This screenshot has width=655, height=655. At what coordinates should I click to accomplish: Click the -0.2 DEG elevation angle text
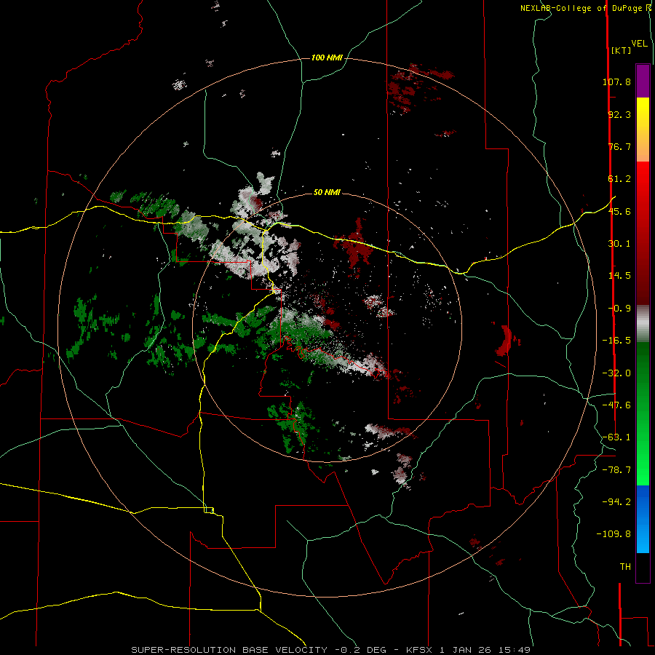[360, 650]
